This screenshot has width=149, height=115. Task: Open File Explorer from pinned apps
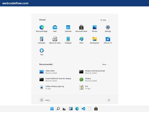[95, 40]
